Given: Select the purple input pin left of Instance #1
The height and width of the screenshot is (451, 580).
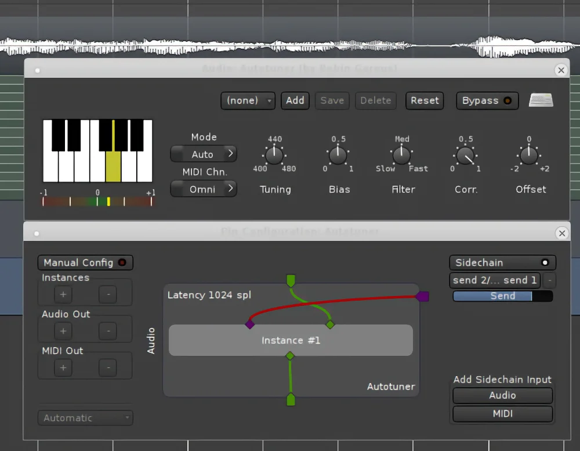Looking at the screenshot, I should pyautogui.click(x=250, y=324).
